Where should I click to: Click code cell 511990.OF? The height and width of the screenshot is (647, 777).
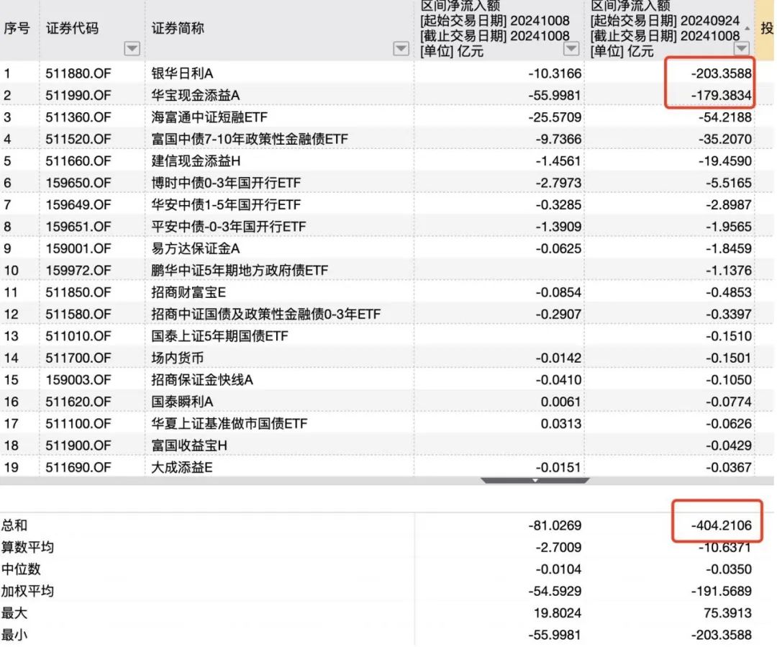tap(78, 95)
